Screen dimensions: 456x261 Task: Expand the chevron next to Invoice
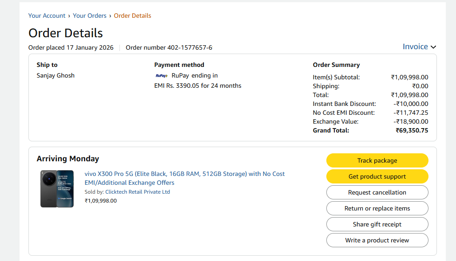click(x=433, y=47)
